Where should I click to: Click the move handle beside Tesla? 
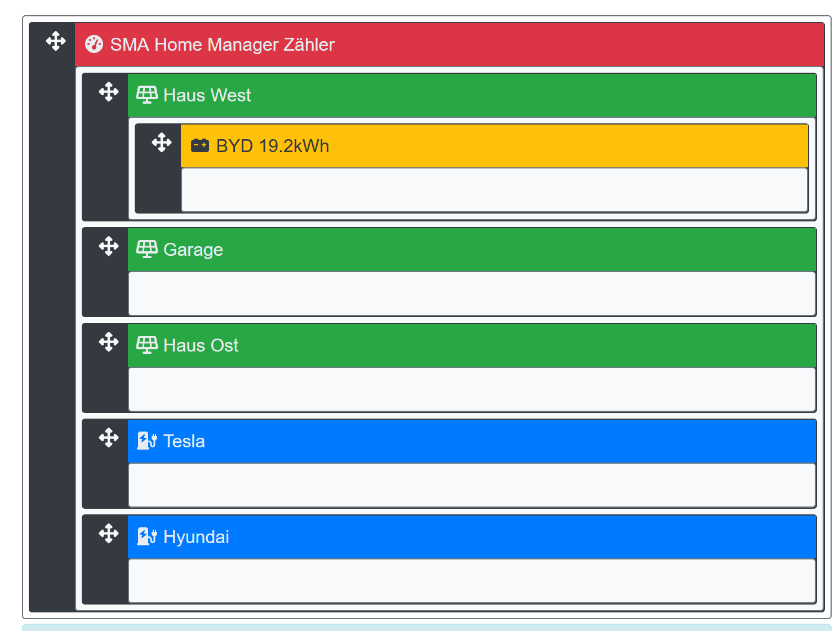click(109, 438)
